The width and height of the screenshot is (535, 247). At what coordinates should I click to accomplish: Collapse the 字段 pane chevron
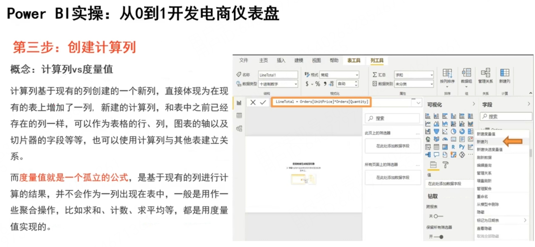[x=529, y=104]
